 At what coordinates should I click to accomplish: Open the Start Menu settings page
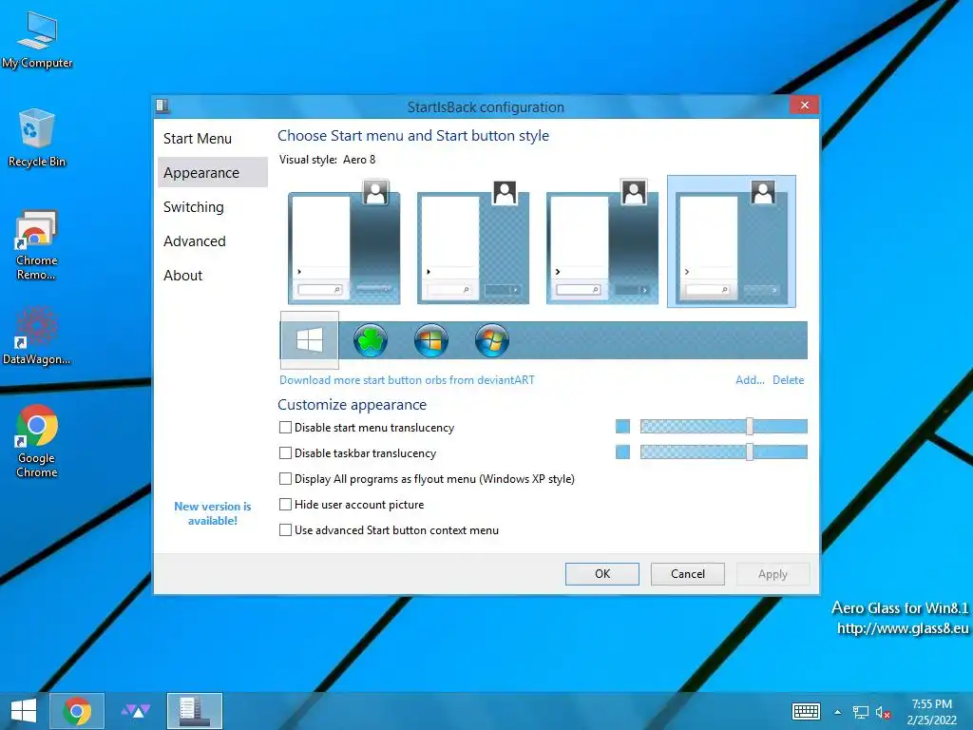(212, 139)
